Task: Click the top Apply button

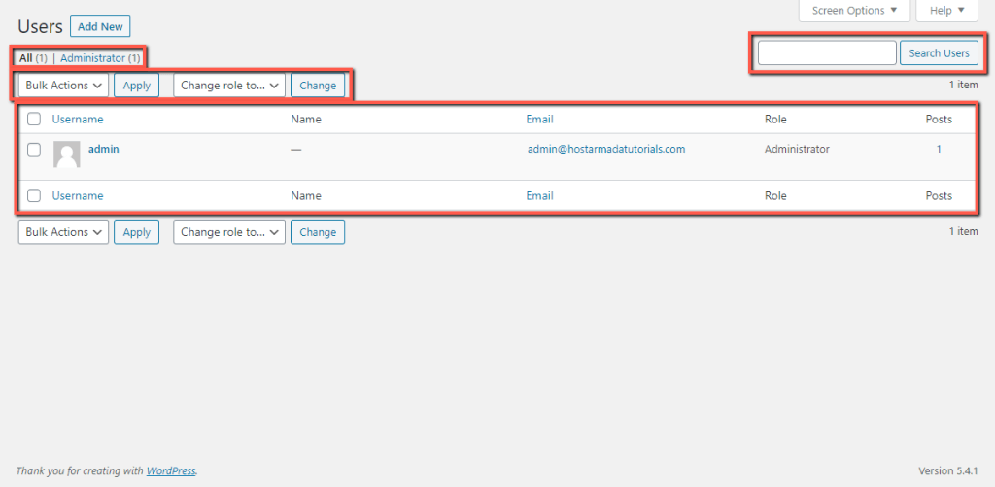Action: [x=136, y=86]
